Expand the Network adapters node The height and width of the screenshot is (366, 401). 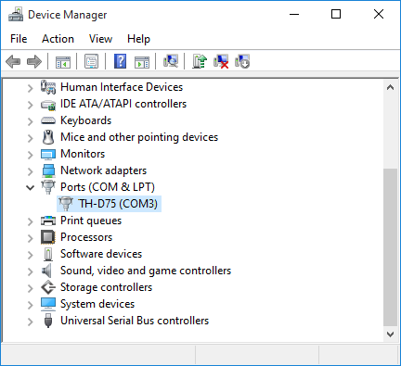point(30,171)
